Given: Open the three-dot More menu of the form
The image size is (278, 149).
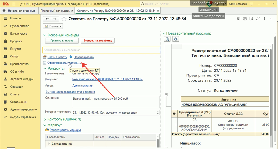Looking at the screenshot, I should [264, 19].
